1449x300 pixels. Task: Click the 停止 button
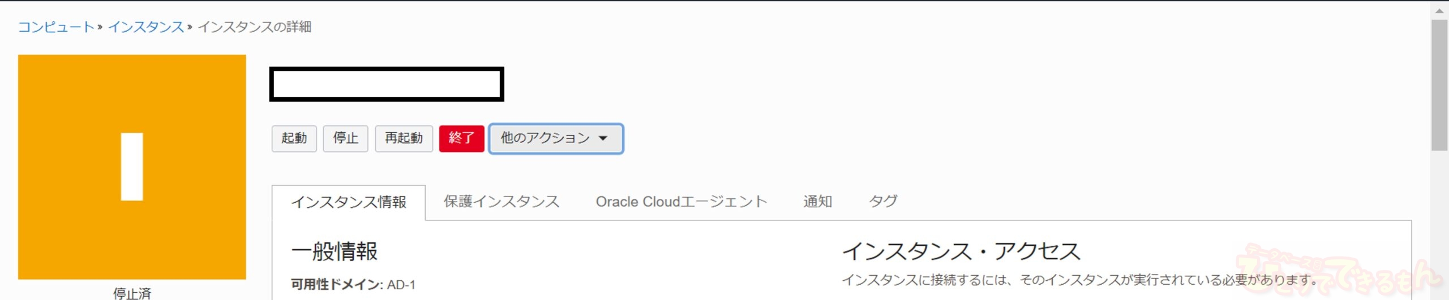(345, 138)
